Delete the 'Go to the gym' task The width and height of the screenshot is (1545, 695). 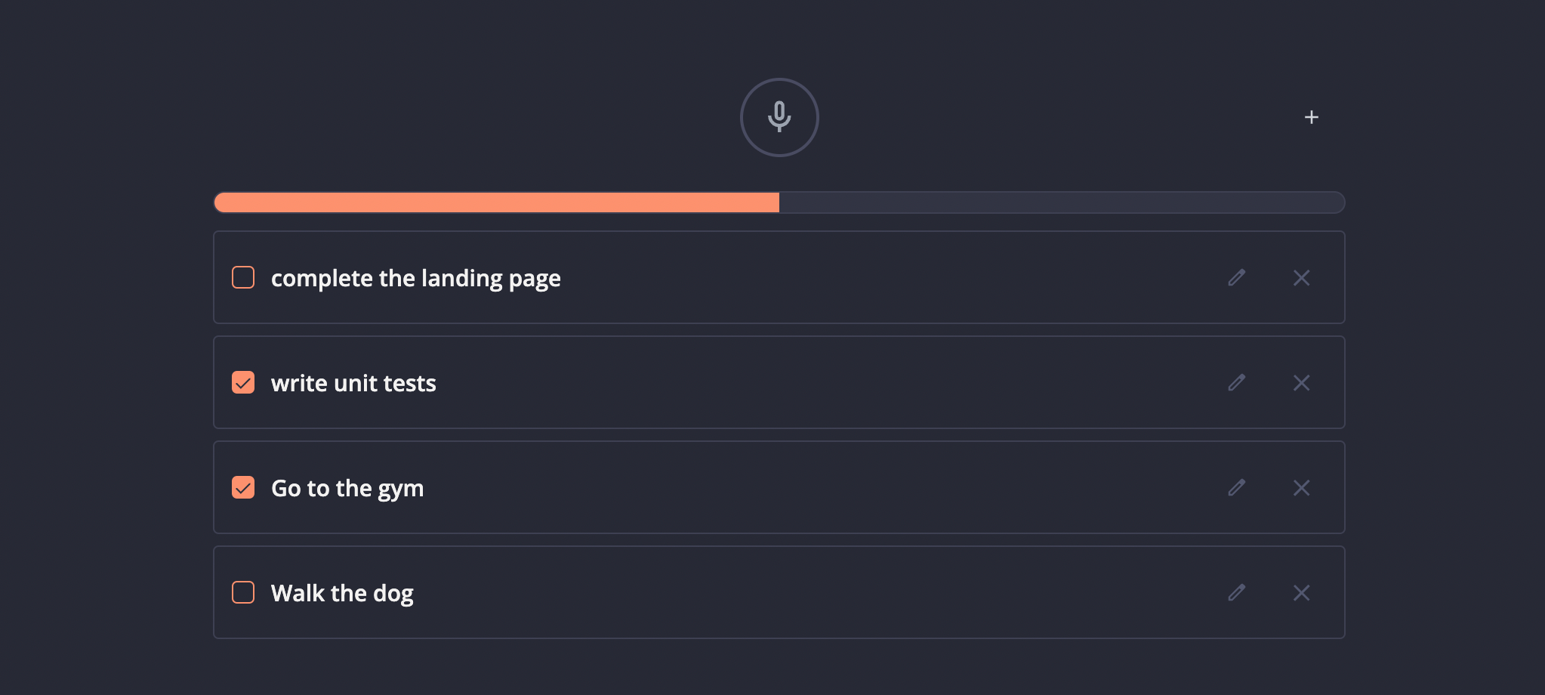coord(1303,488)
